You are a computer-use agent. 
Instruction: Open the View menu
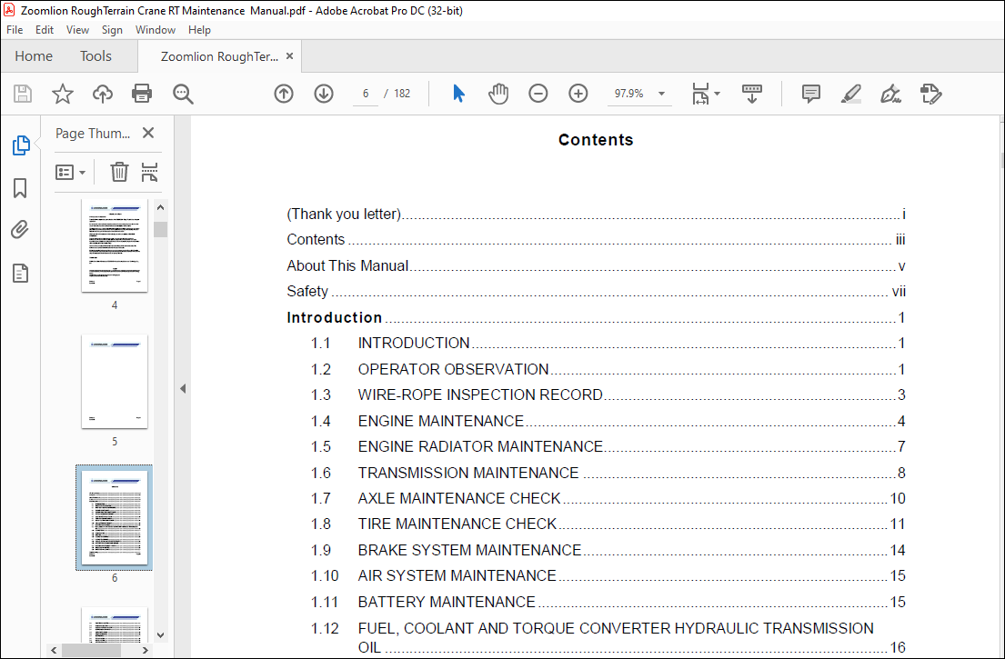[77, 29]
